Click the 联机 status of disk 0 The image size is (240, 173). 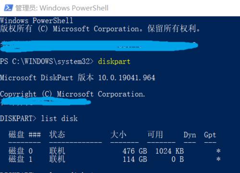tap(57, 151)
